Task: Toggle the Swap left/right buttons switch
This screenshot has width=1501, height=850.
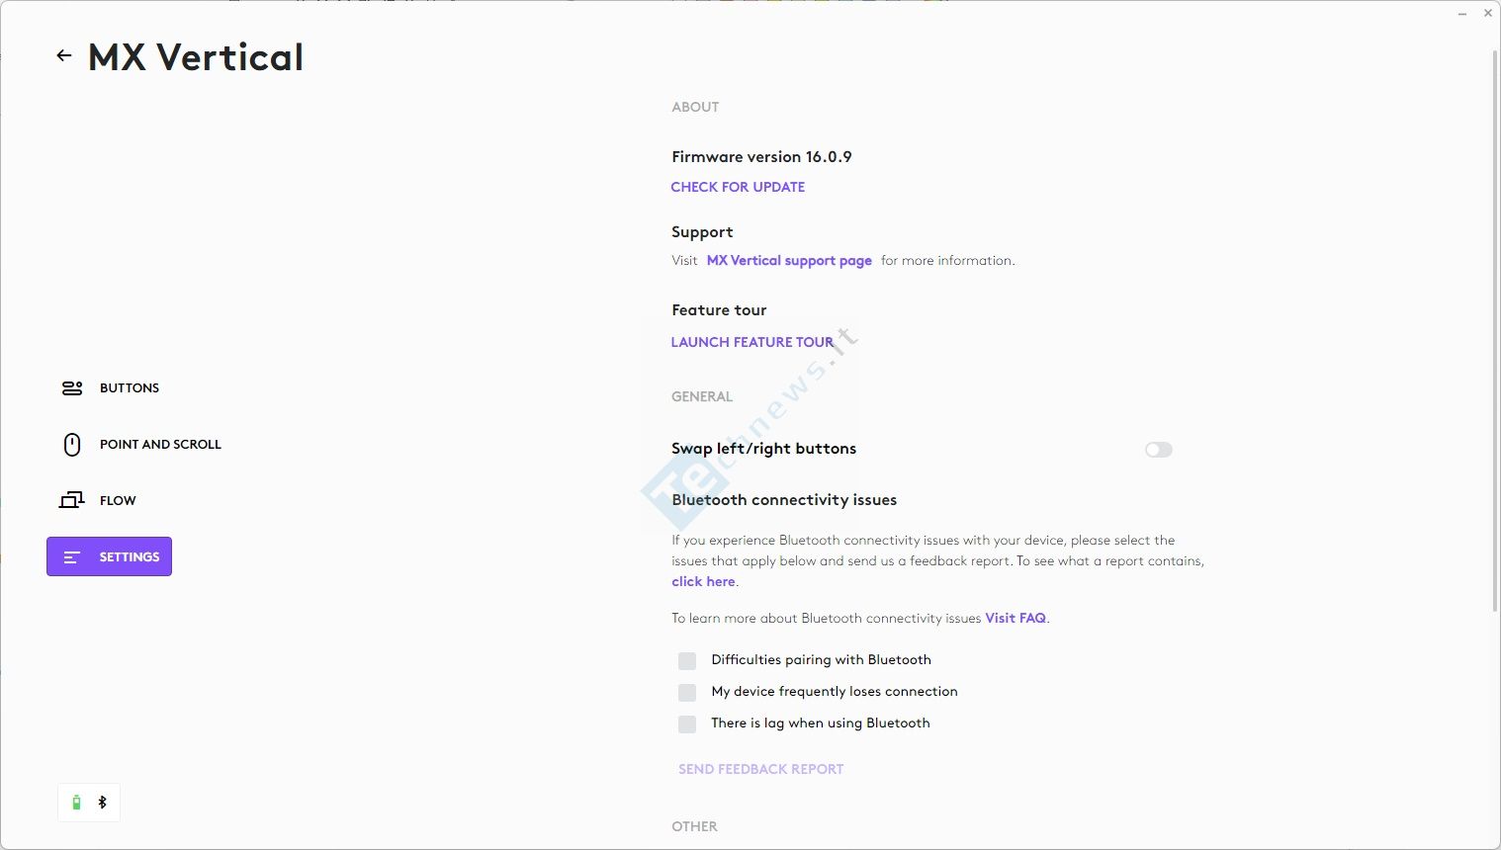Action: point(1159,450)
